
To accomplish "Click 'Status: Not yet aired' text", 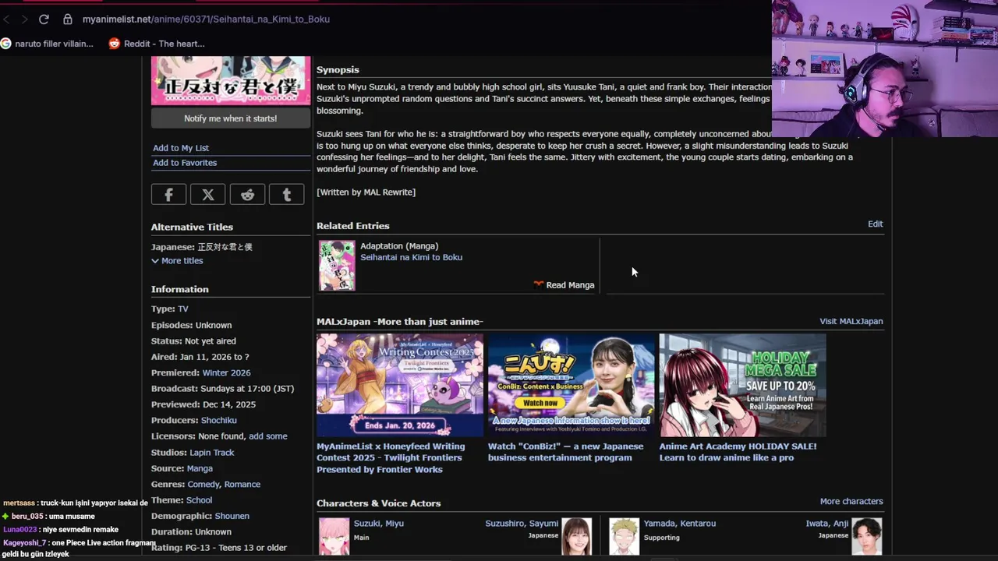I will 193,341.
